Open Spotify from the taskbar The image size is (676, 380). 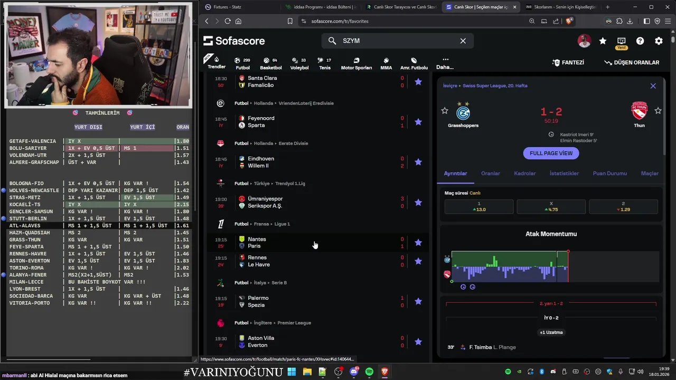tap(369, 372)
